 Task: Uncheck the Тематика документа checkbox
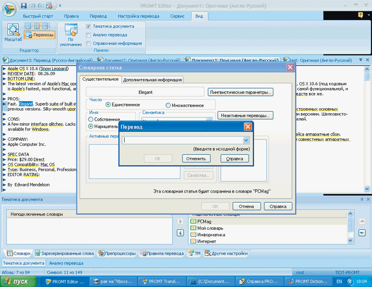coord(88,27)
